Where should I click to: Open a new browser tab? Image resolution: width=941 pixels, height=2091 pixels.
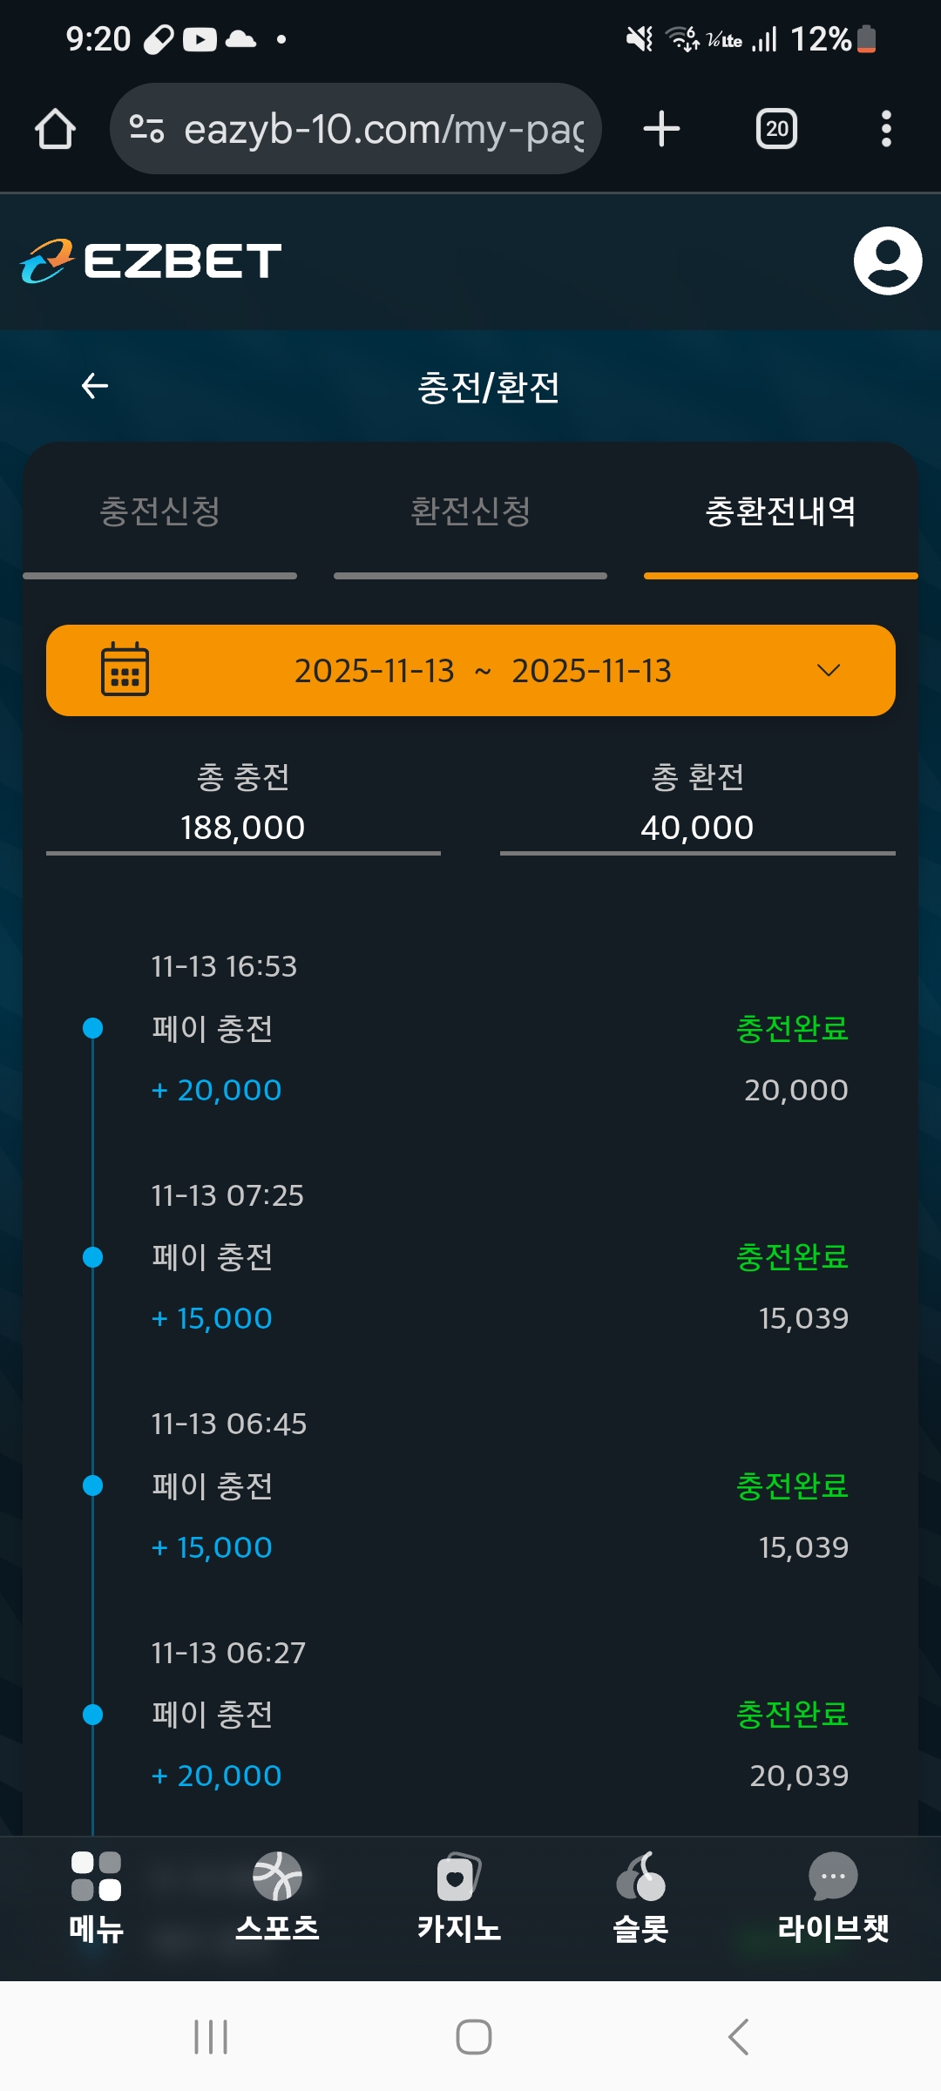pos(661,129)
